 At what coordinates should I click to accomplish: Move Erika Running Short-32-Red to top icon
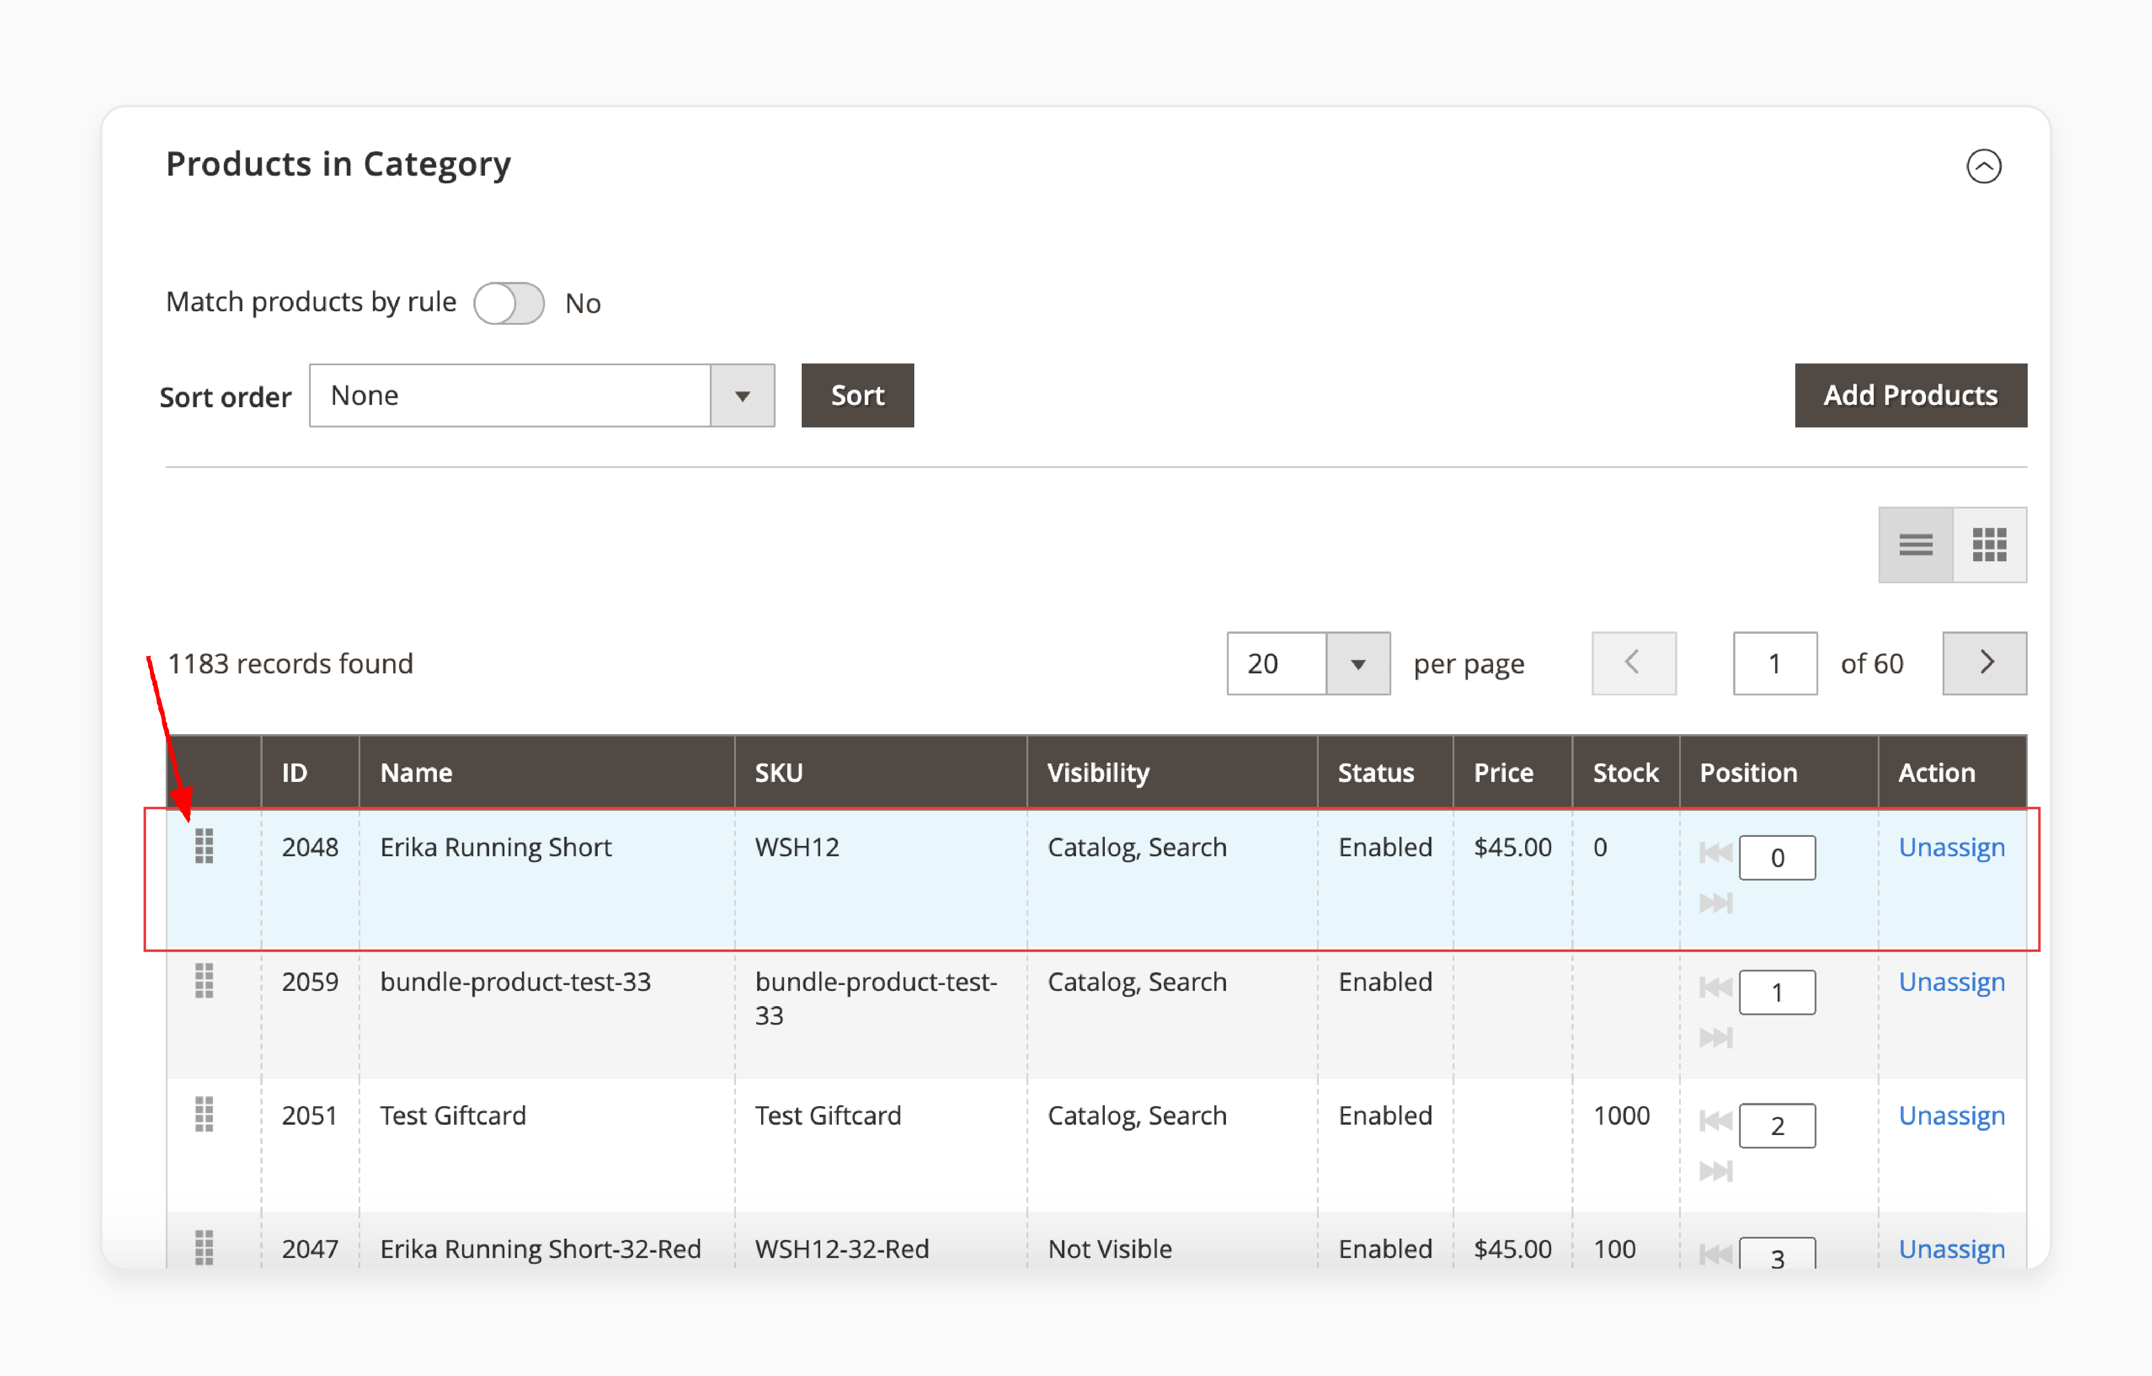1716,1254
